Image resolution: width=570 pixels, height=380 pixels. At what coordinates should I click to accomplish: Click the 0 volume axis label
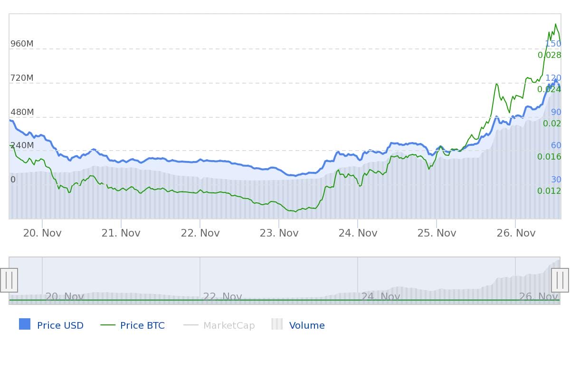[x=13, y=180]
